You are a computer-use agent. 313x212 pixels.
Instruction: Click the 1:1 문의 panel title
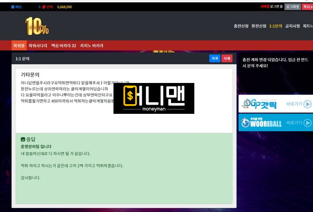22,59
